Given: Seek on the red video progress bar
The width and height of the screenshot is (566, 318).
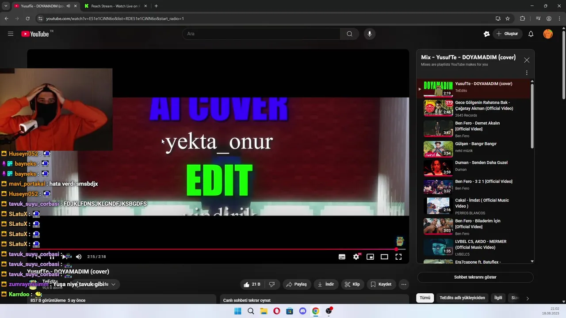Looking at the screenshot, I should click(217, 250).
